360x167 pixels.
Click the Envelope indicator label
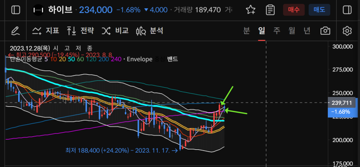(139, 59)
